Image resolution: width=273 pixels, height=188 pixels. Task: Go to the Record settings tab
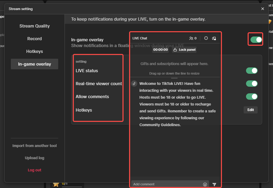(34, 39)
